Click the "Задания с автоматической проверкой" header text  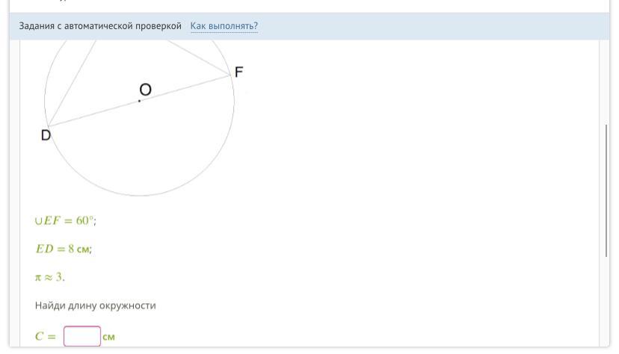[x=100, y=26]
